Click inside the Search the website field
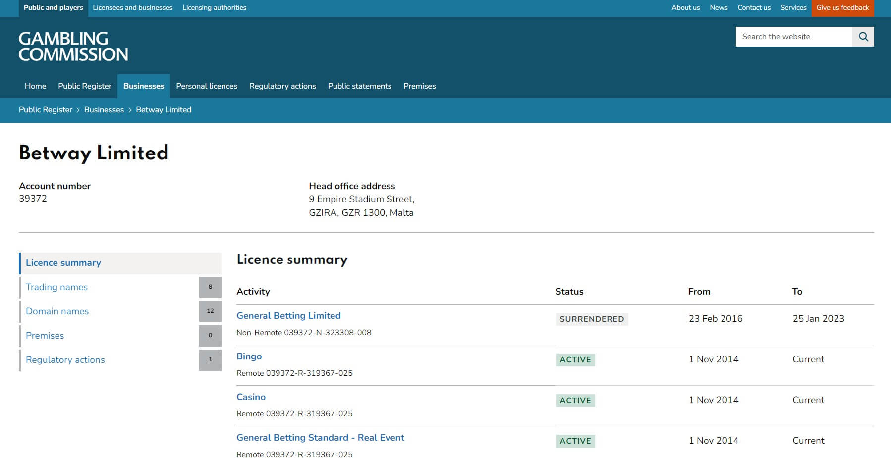 coord(793,37)
